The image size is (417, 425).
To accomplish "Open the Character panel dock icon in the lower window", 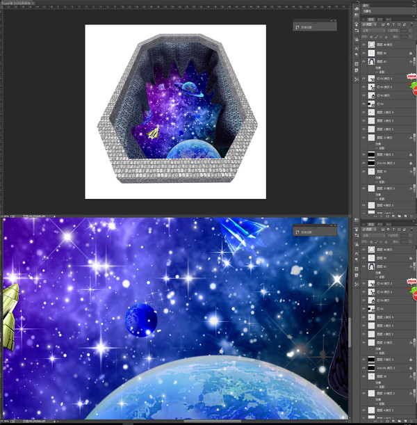I will click(357, 253).
